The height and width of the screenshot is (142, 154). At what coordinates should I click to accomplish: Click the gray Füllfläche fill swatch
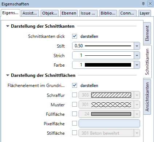(111, 114)
